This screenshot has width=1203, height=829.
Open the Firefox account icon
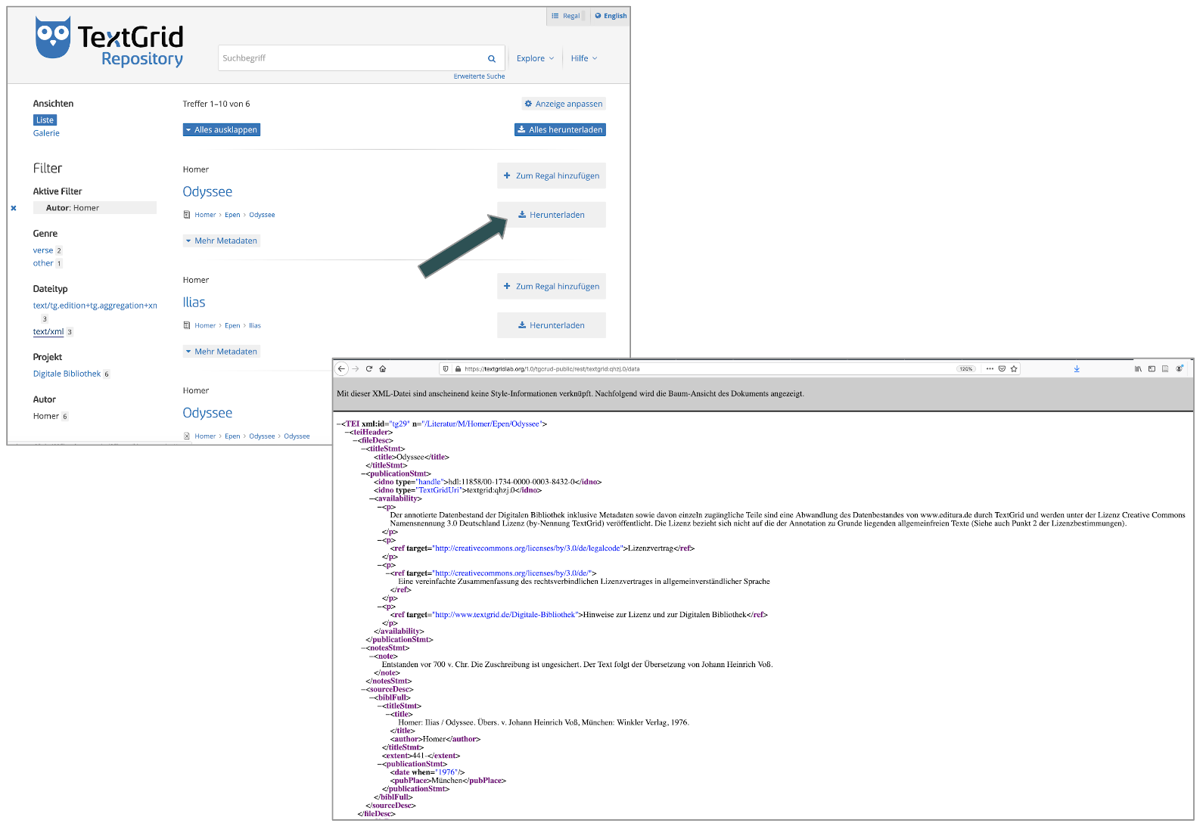click(x=1180, y=369)
